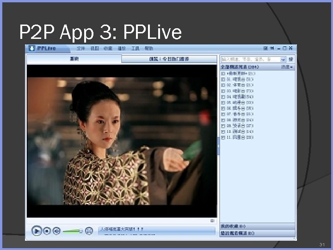The image size is (333, 250).
Task: Switch to the browse / 今日热门推荐 tab
Action: click(169, 59)
